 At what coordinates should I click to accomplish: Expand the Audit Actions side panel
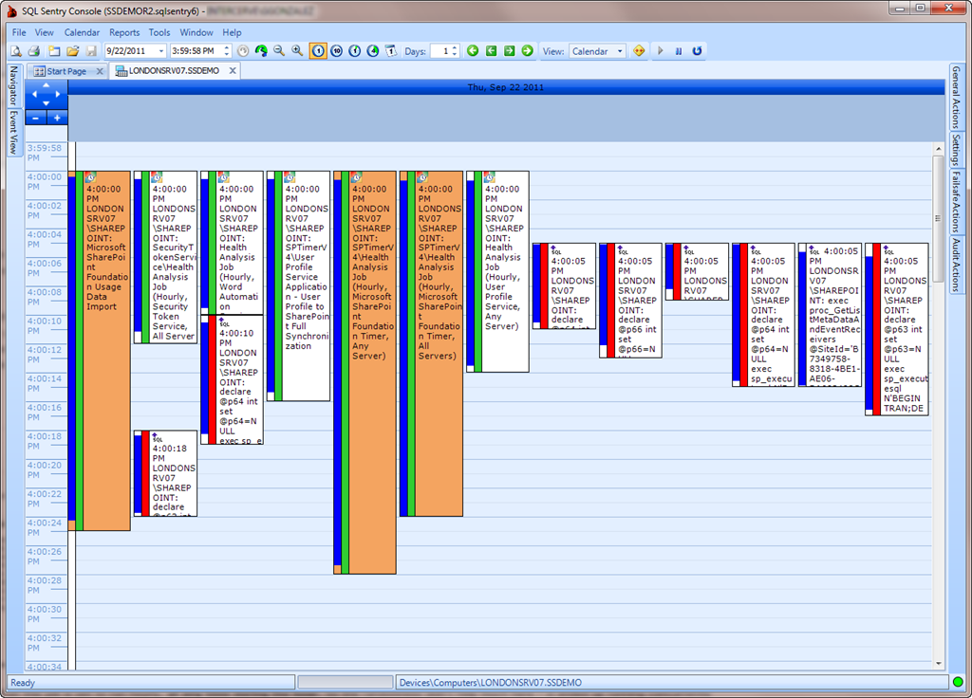pos(956,265)
